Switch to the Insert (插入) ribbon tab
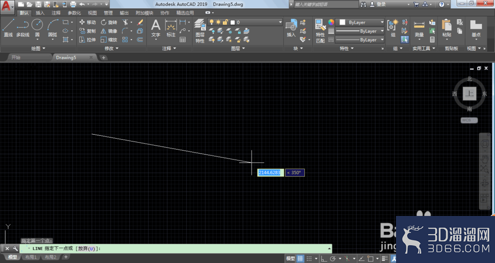 (x=40, y=13)
